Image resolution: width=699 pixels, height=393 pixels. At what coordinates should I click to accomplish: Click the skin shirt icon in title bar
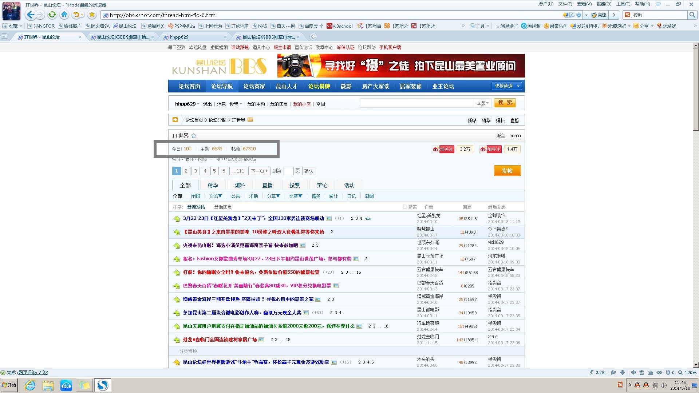[x=658, y=4]
